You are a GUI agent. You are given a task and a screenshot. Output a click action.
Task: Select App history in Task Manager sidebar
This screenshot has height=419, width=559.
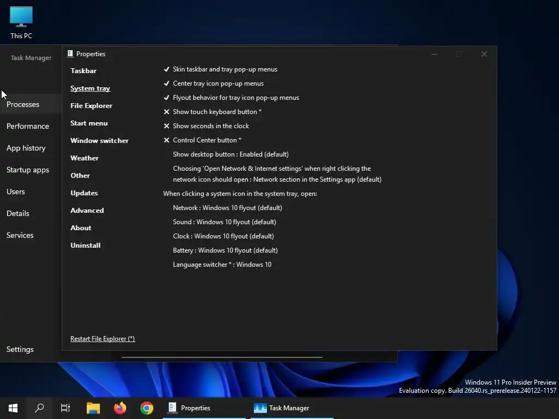pyautogui.click(x=26, y=148)
